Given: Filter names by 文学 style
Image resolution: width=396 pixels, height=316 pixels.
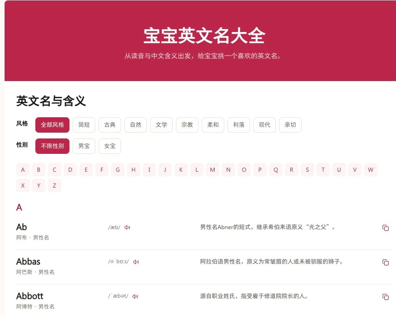Looking at the screenshot, I should coord(161,125).
